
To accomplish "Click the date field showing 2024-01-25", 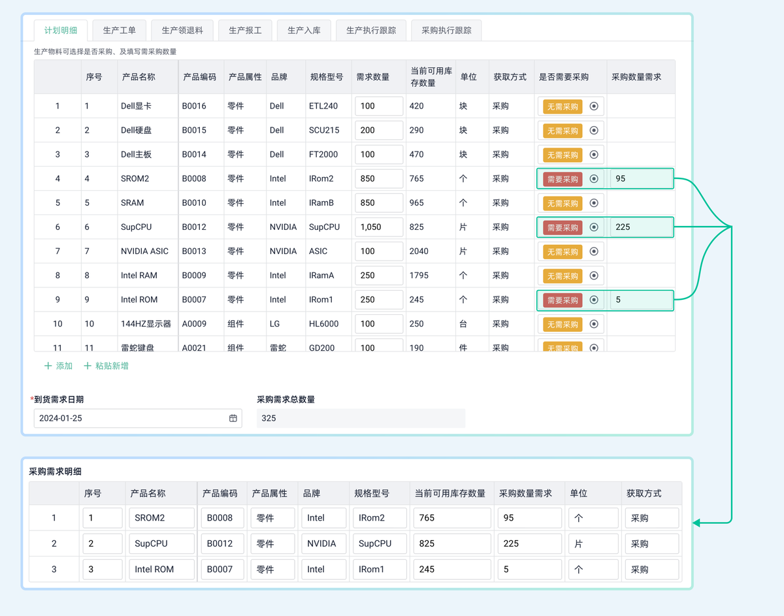I will (131, 418).
